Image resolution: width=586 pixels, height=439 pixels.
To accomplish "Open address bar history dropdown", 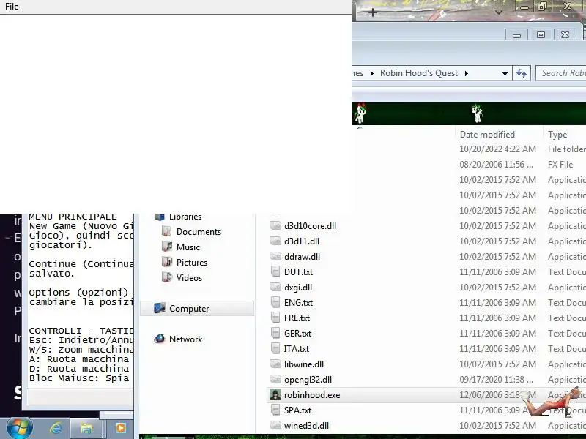I will [x=505, y=74].
